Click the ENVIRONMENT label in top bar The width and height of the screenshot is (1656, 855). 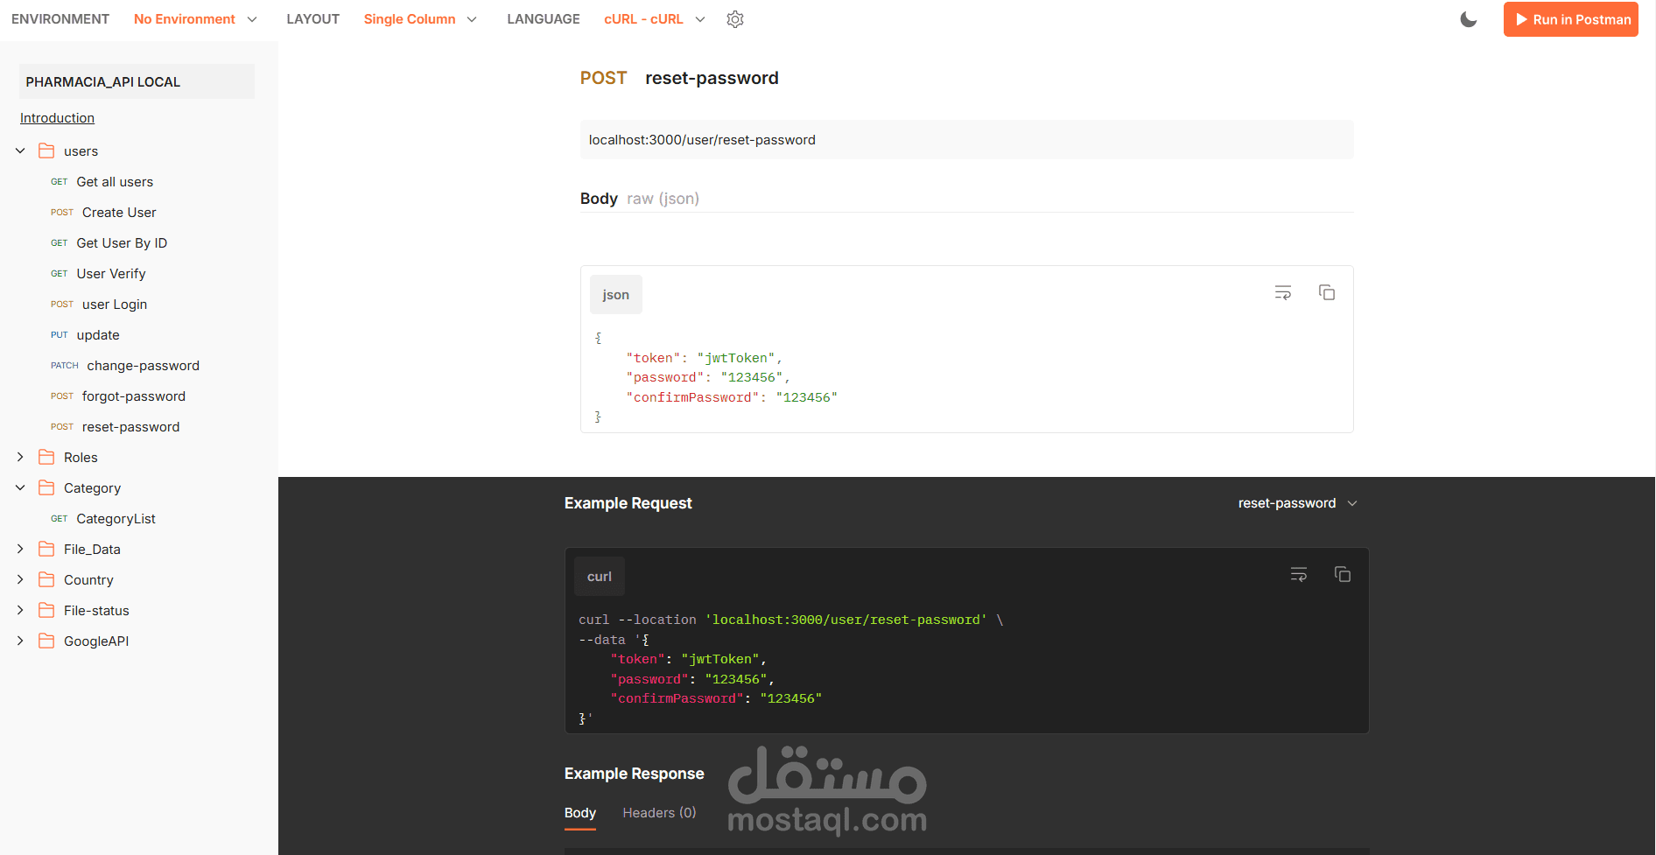60,19
